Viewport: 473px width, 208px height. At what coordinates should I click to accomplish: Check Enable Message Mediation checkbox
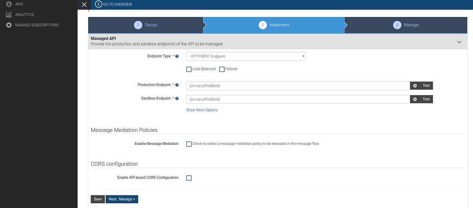pos(189,144)
